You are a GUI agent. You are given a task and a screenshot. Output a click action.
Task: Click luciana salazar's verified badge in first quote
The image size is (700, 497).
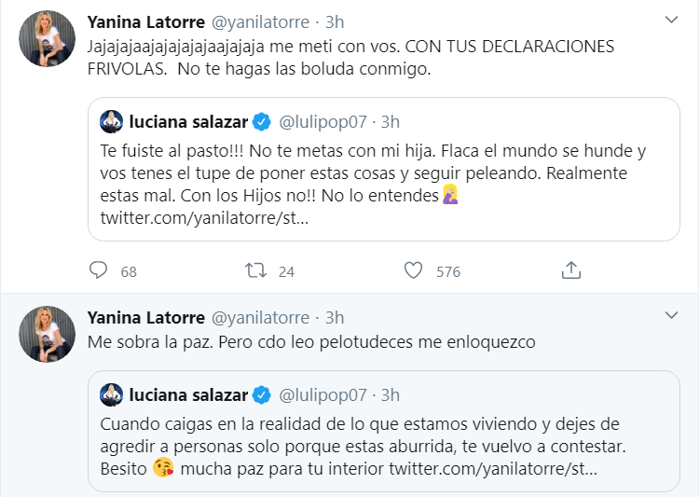pos(263,121)
